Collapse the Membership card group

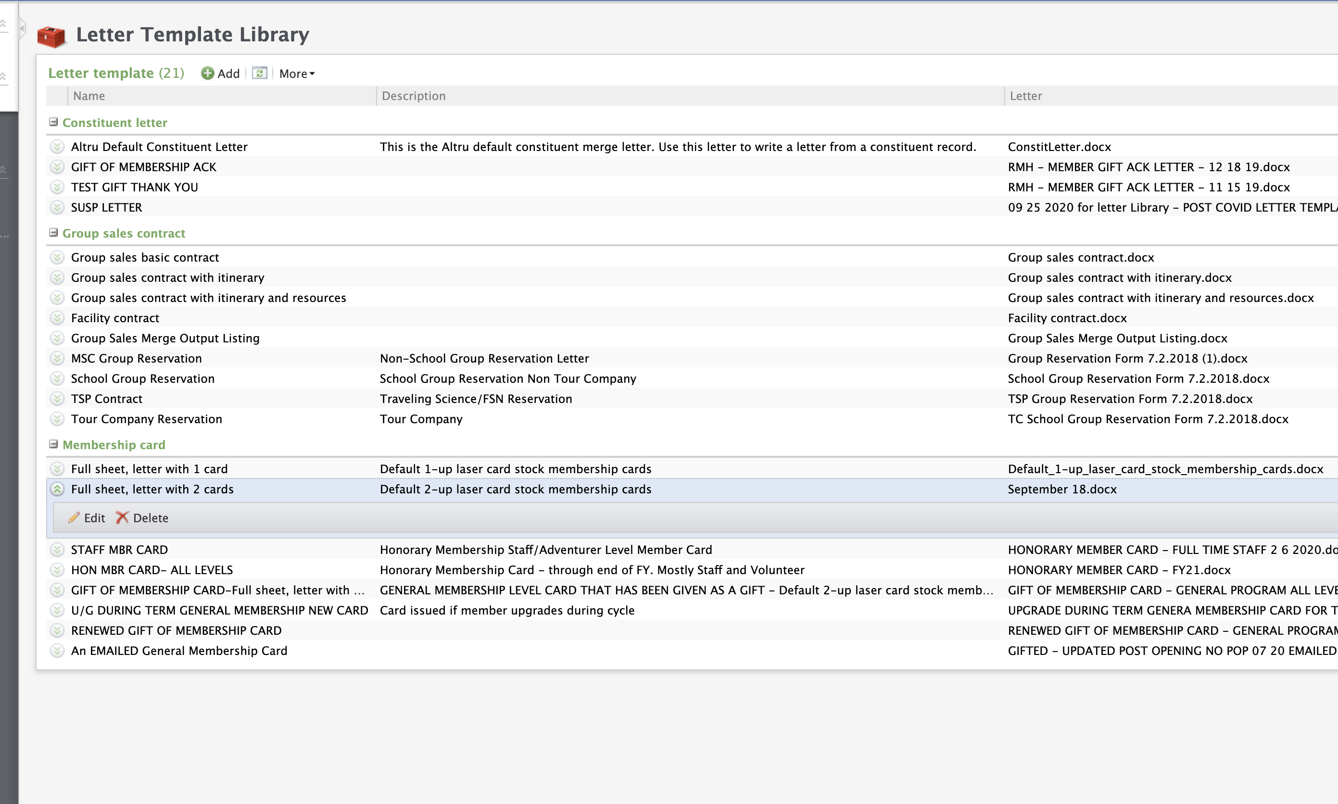pyautogui.click(x=53, y=444)
